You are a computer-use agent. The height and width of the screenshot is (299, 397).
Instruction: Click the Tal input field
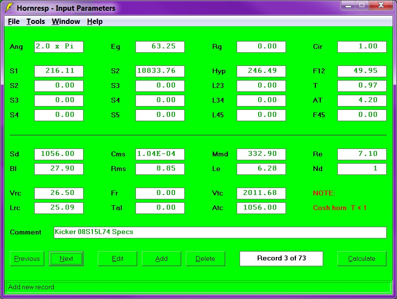tap(160, 208)
